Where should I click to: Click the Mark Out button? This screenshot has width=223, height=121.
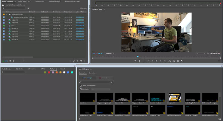click(x=143, y=61)
